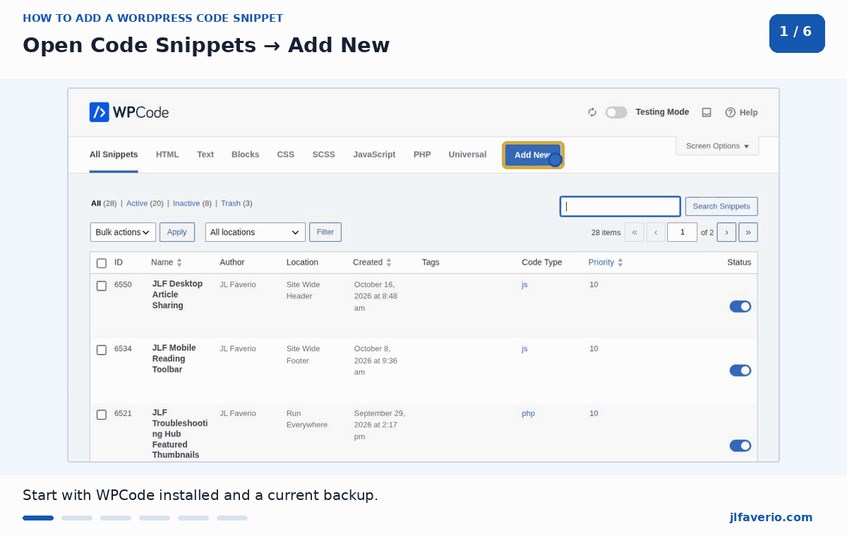The image size is (847, 536).
Task: Click Site Wide Footer location text
Action: pos(303,355)
